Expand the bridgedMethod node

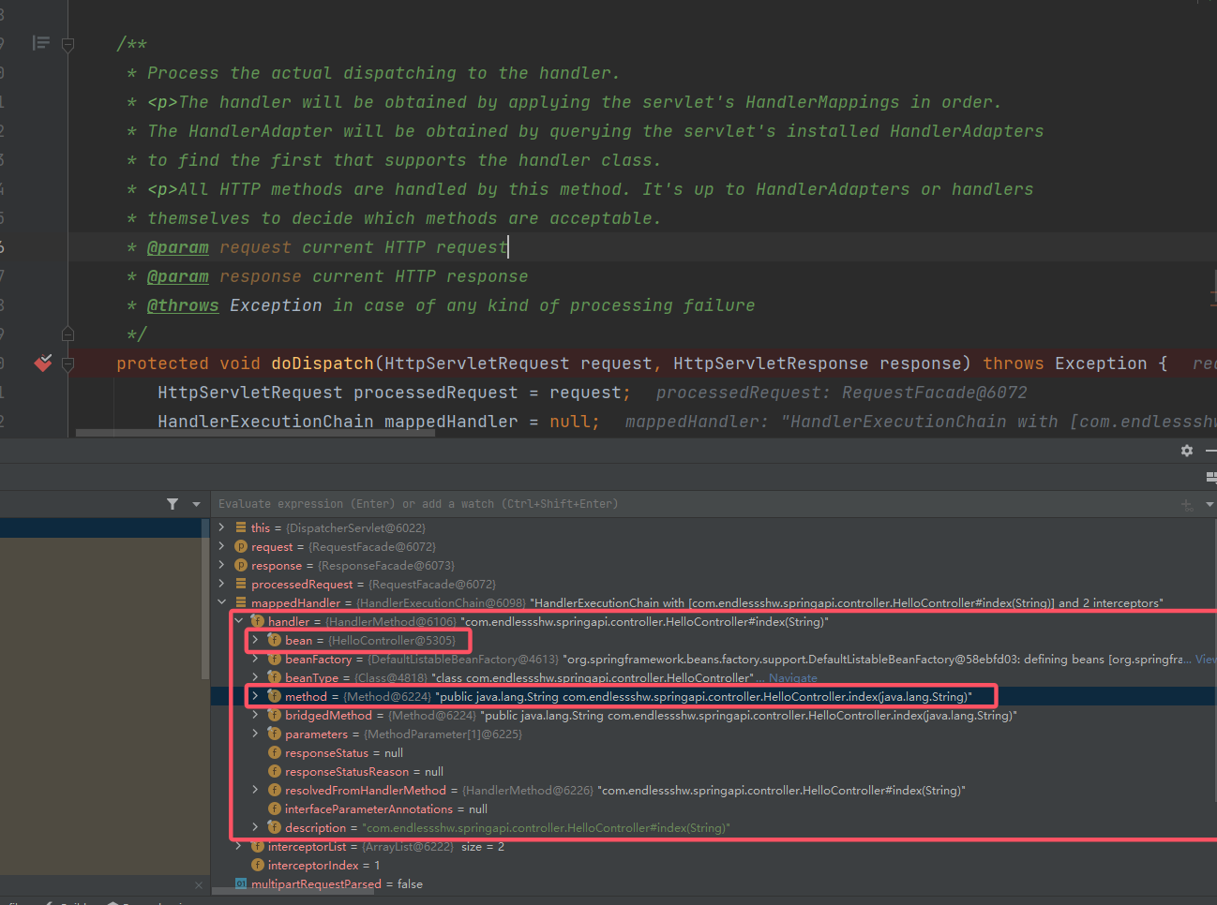click(x=255, y=715)
